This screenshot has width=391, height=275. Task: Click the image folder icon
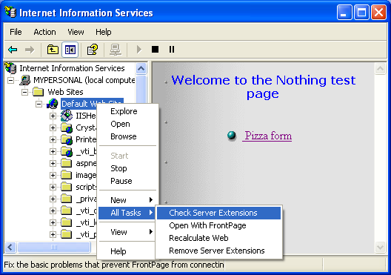coord(67,175)
